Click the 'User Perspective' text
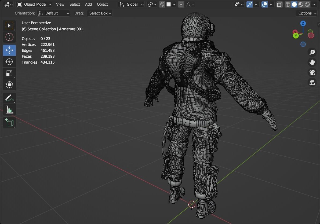This screenshot has width=320, height=224. click(36, 23)
